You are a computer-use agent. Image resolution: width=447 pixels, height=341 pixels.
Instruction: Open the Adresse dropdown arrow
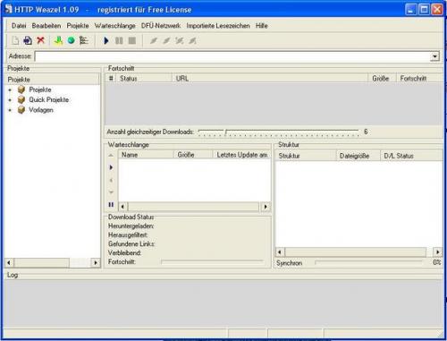click(434, 56)
